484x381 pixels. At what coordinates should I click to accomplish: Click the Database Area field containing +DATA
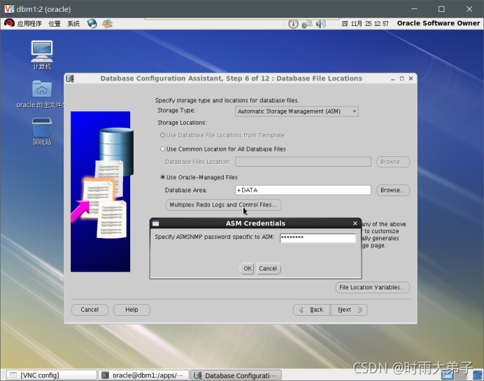(x=303, y=190)
